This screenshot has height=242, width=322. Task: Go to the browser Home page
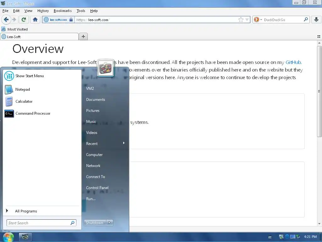[35, 20]
